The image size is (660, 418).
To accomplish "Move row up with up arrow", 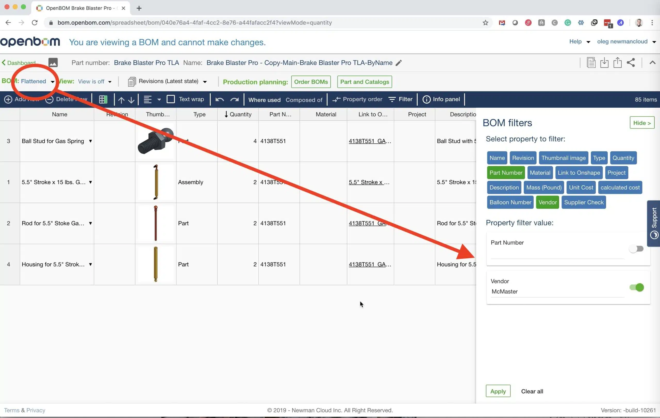I will 121,100.
